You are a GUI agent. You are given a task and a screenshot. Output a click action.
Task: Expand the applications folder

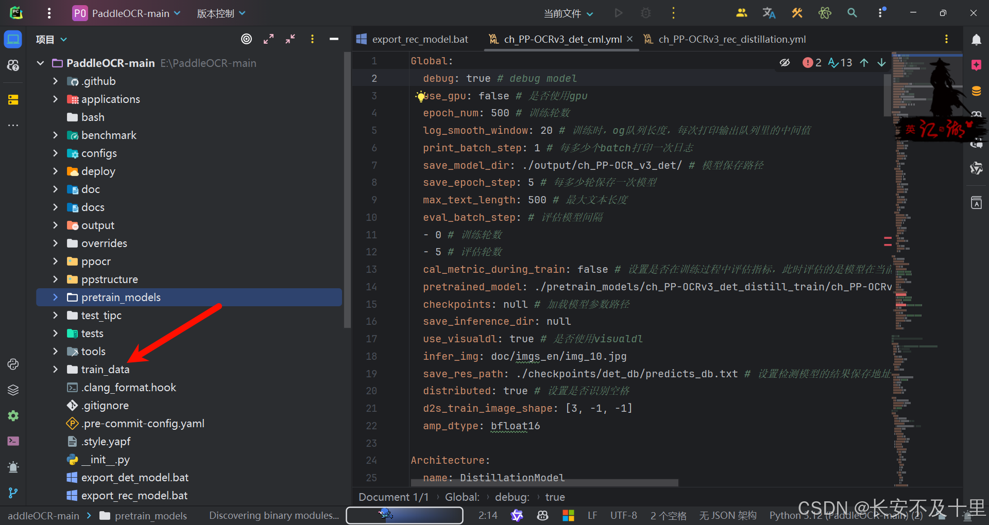click(55, 99)
